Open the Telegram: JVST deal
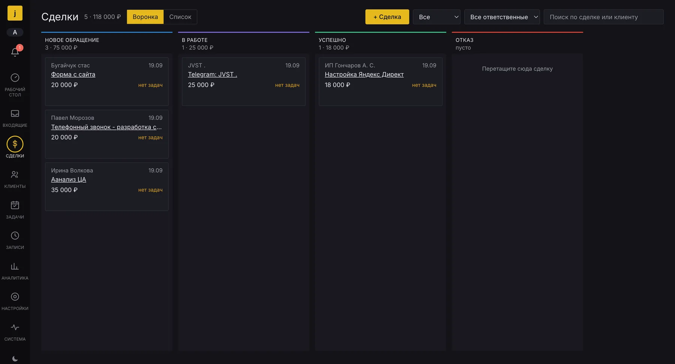This screenshot has height=364, width=675. [213, 75]
